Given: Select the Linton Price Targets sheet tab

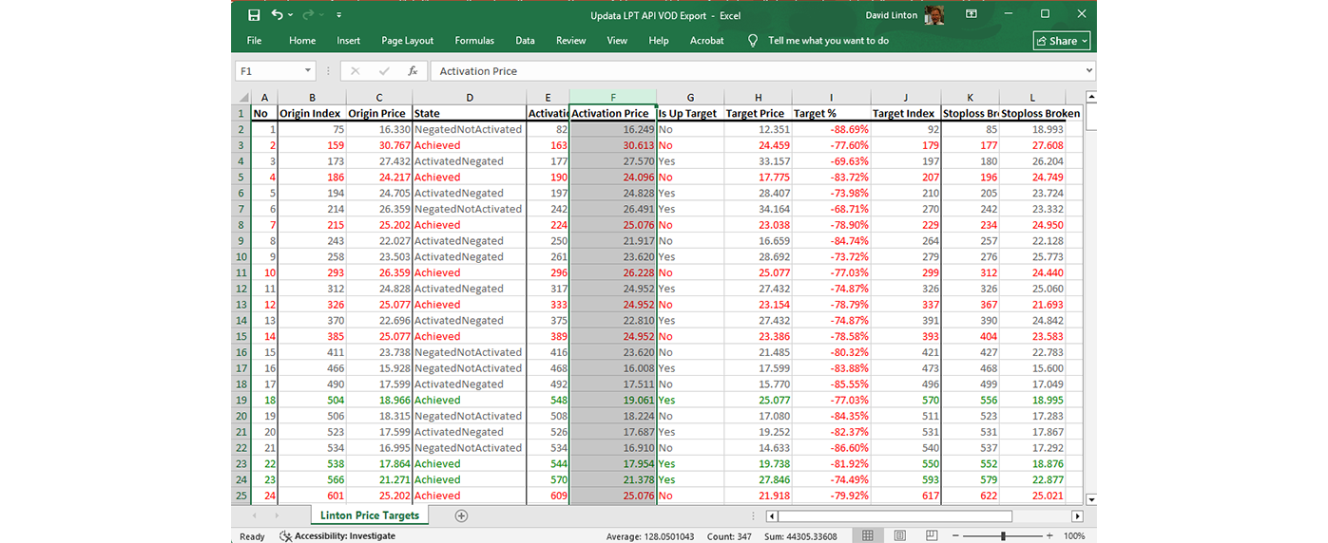Looking at the screenshot, I should coord(371,515).
